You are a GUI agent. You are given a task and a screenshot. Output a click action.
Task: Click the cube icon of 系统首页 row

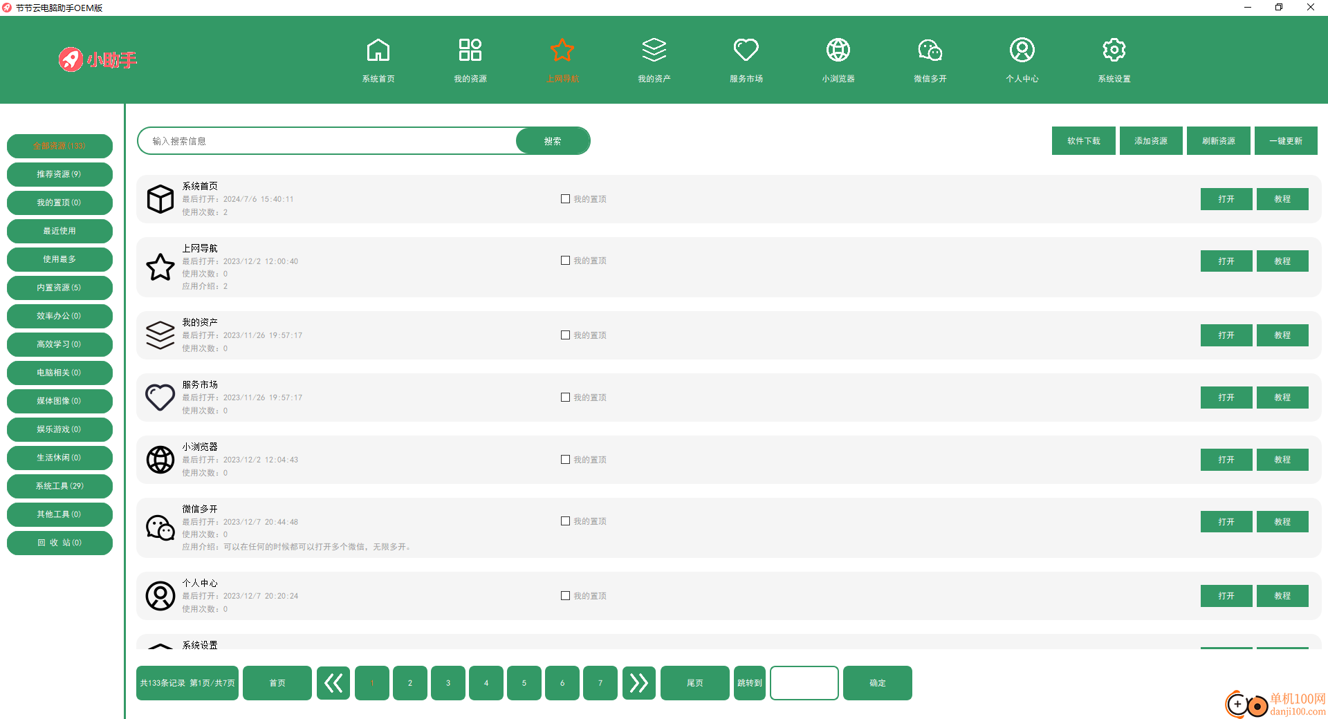coord(160,199)
